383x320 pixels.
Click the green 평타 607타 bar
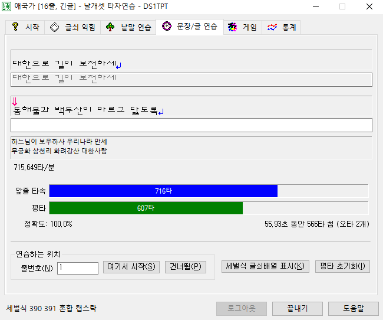[146, 208]
